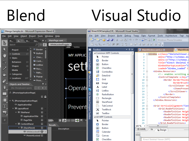Expand the Locations category in Blend Assets
The height and width of the screenshot is (141, 189).
(x=10, y=78)
